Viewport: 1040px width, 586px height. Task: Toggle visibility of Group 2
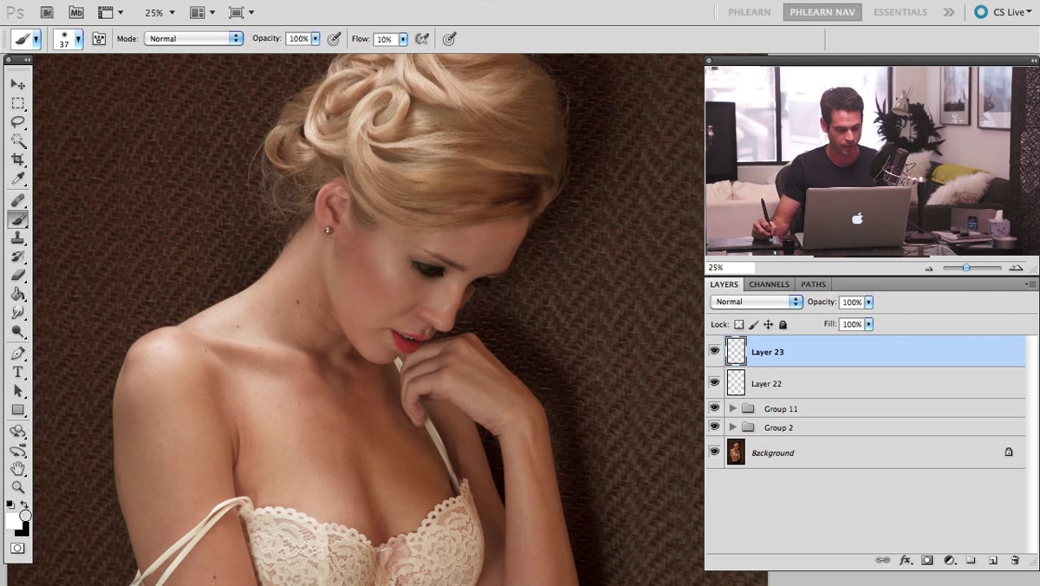click(x=715, y=426)
